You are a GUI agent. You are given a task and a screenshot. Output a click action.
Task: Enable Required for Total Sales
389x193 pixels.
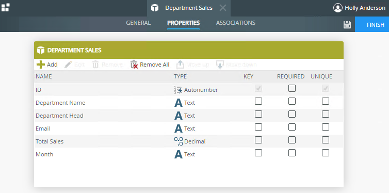coord(292,140)
